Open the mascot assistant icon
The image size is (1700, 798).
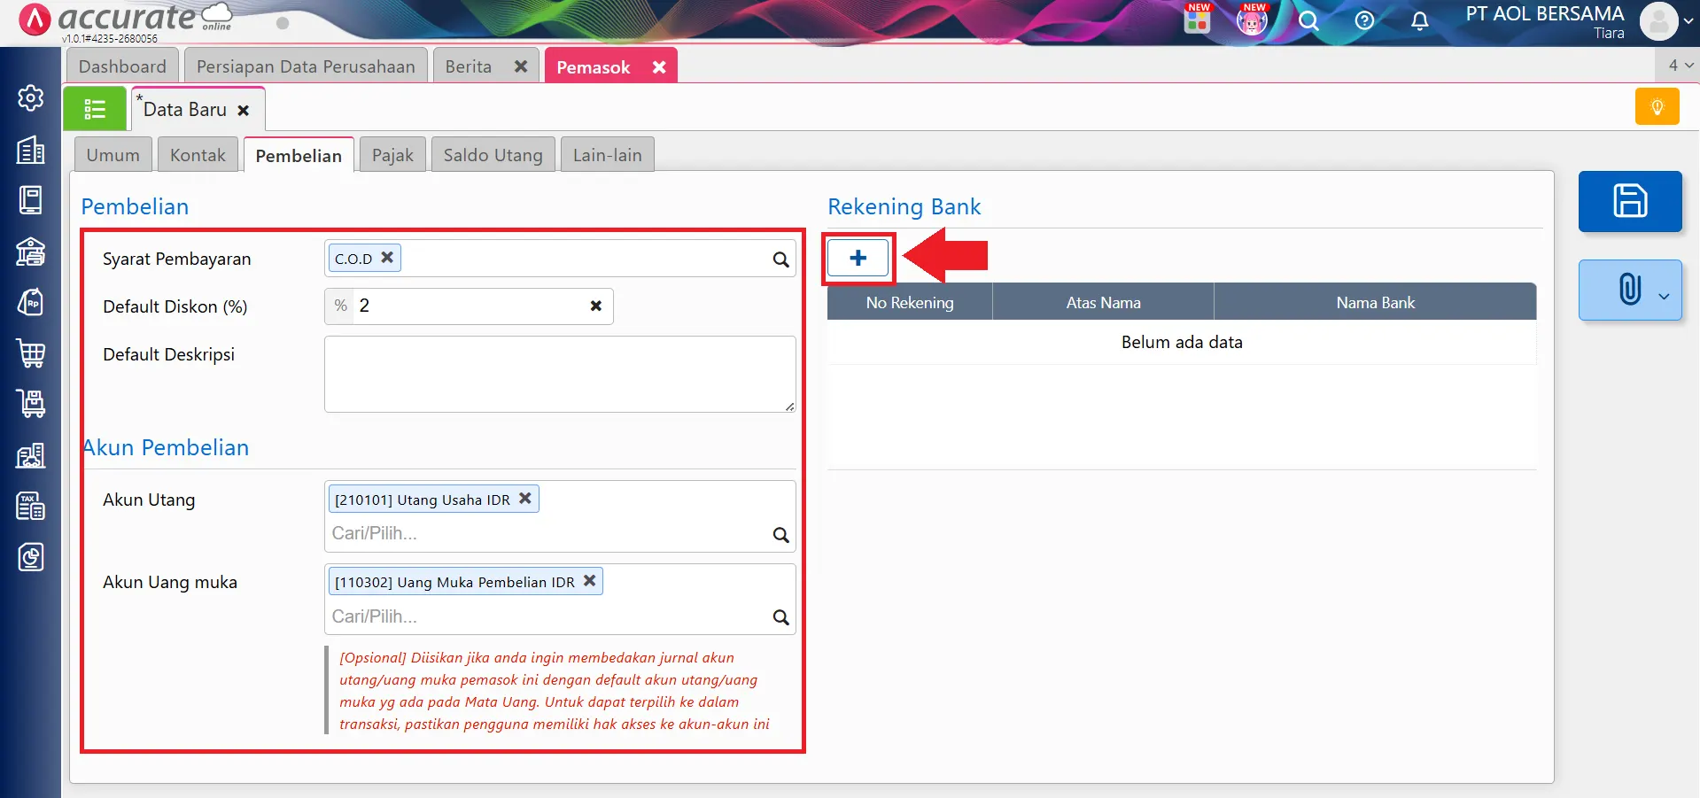[1252, 19]
